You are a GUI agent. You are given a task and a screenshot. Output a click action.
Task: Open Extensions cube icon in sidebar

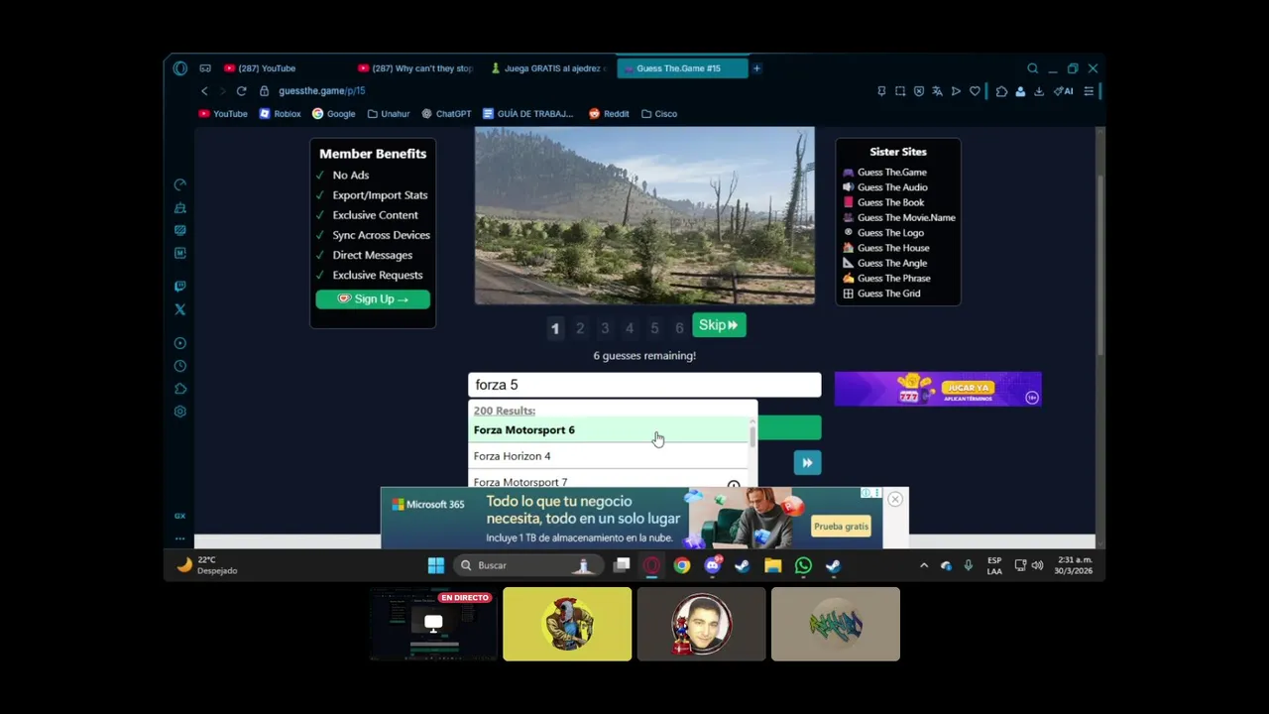pyautogui.click(x=179, y=389)
